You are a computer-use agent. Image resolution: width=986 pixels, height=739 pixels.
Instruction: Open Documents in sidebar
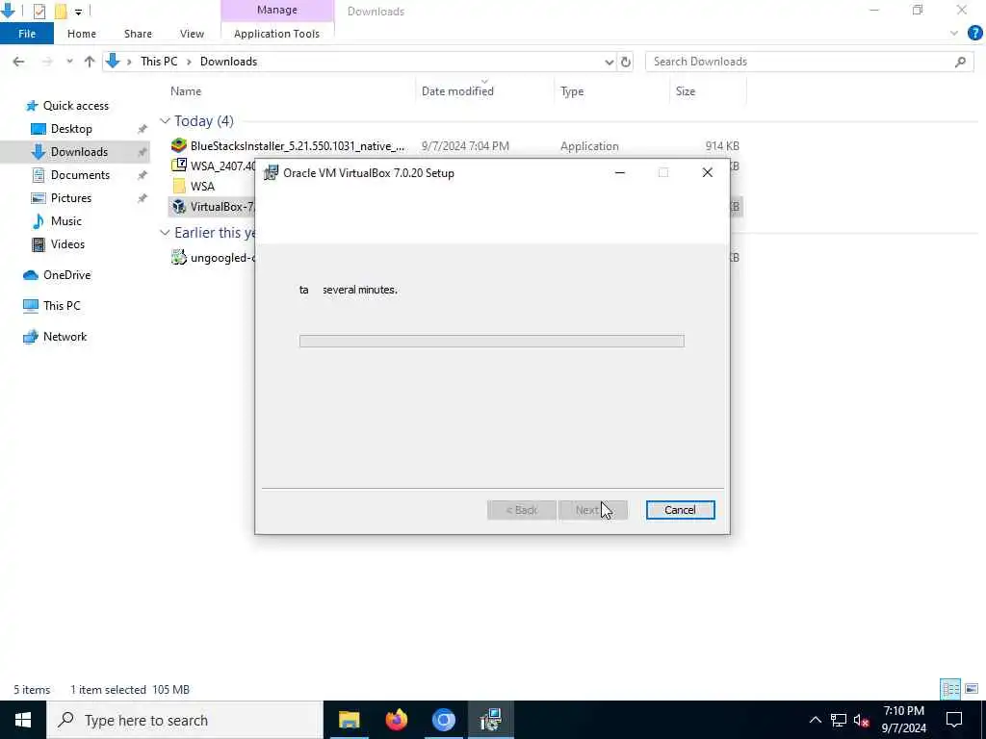tap(80, 175)
